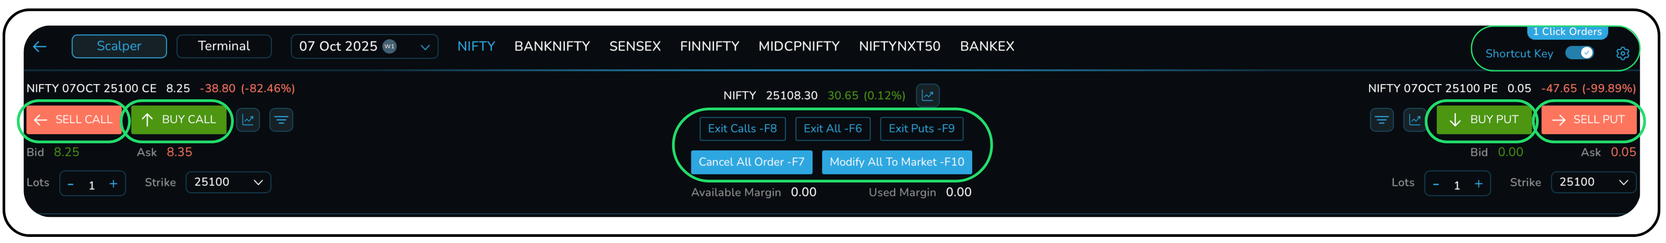Open the call option chart icon
The image size is (1666, 243).
[248, 120]
